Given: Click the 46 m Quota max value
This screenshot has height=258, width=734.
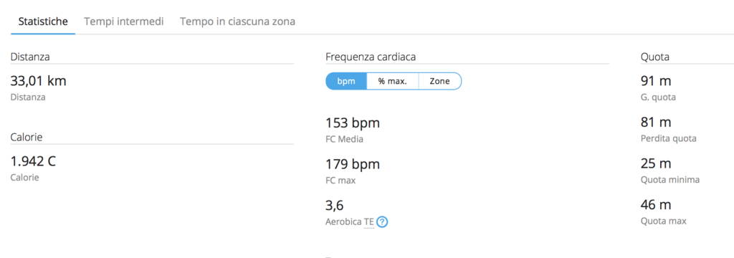Looking at the screenshot, I should (656, 205).
